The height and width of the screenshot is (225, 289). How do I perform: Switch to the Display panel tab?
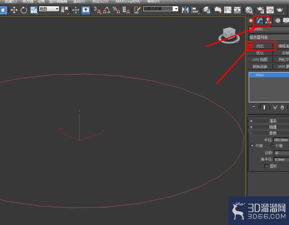pyautogui.click(x=286, y=21)
